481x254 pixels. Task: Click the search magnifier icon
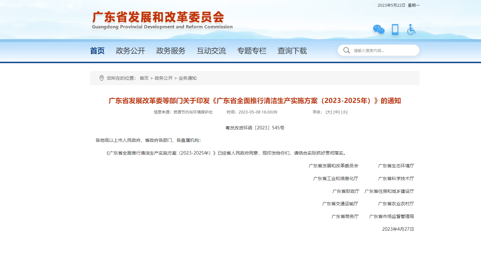click(347, 50)
